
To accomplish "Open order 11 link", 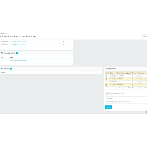I will 106,76.
